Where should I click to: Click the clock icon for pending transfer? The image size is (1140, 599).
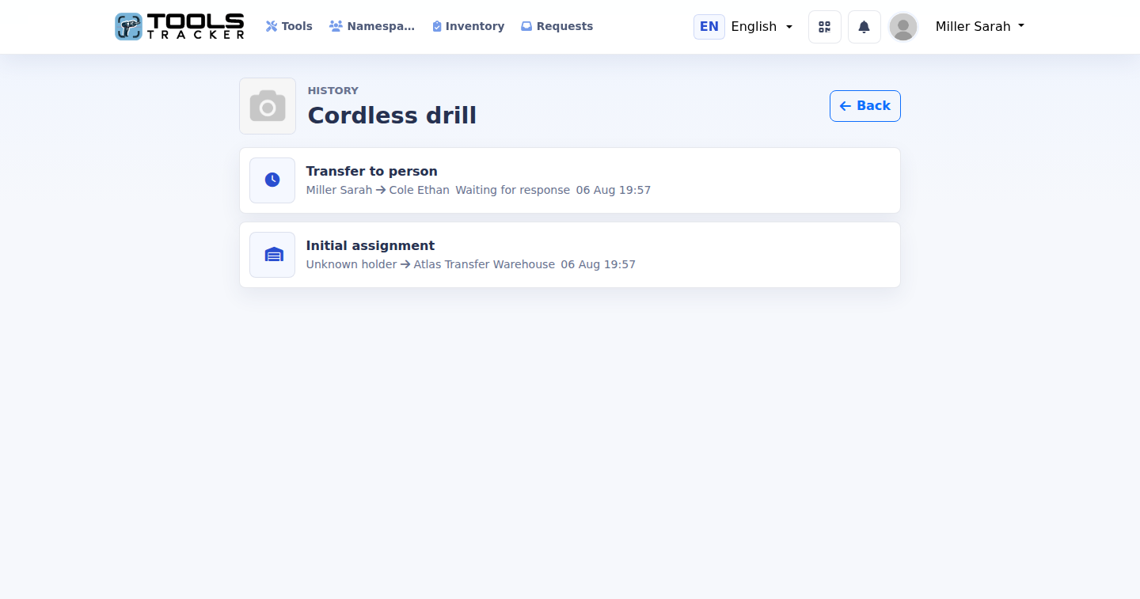coord(272,180)
